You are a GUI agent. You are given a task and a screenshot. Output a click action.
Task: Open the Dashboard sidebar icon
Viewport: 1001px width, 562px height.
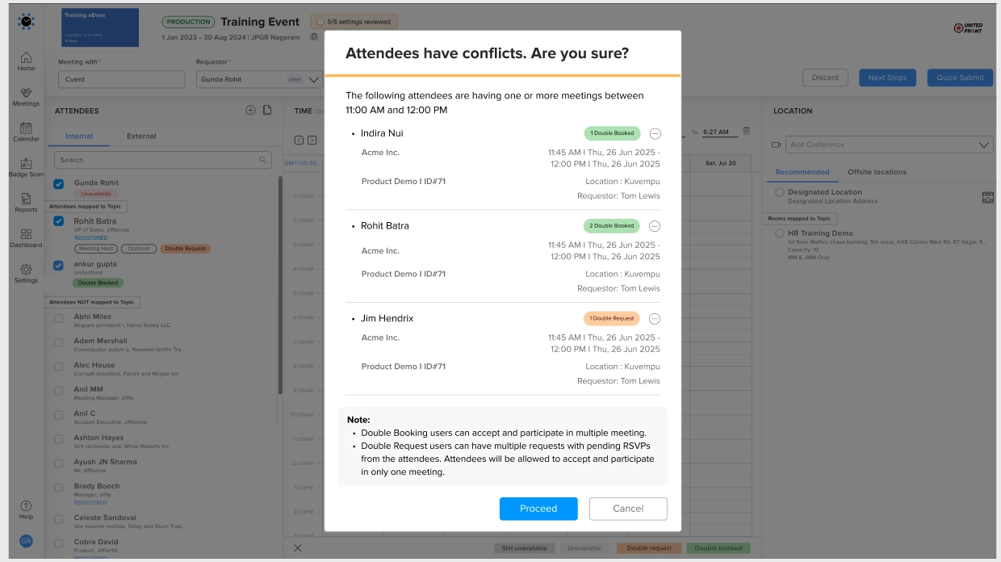(x=26, y=238)
